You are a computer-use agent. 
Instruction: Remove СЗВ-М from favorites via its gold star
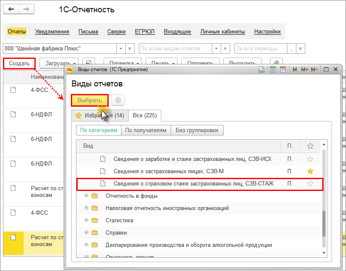(x=310, y=171)
